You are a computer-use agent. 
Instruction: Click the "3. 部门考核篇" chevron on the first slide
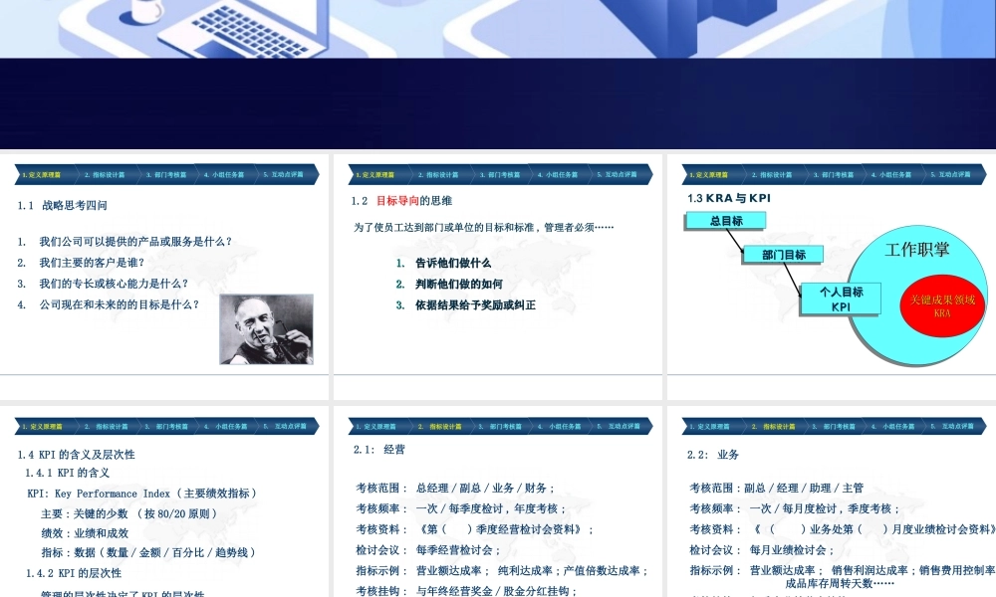click(164, 174)
